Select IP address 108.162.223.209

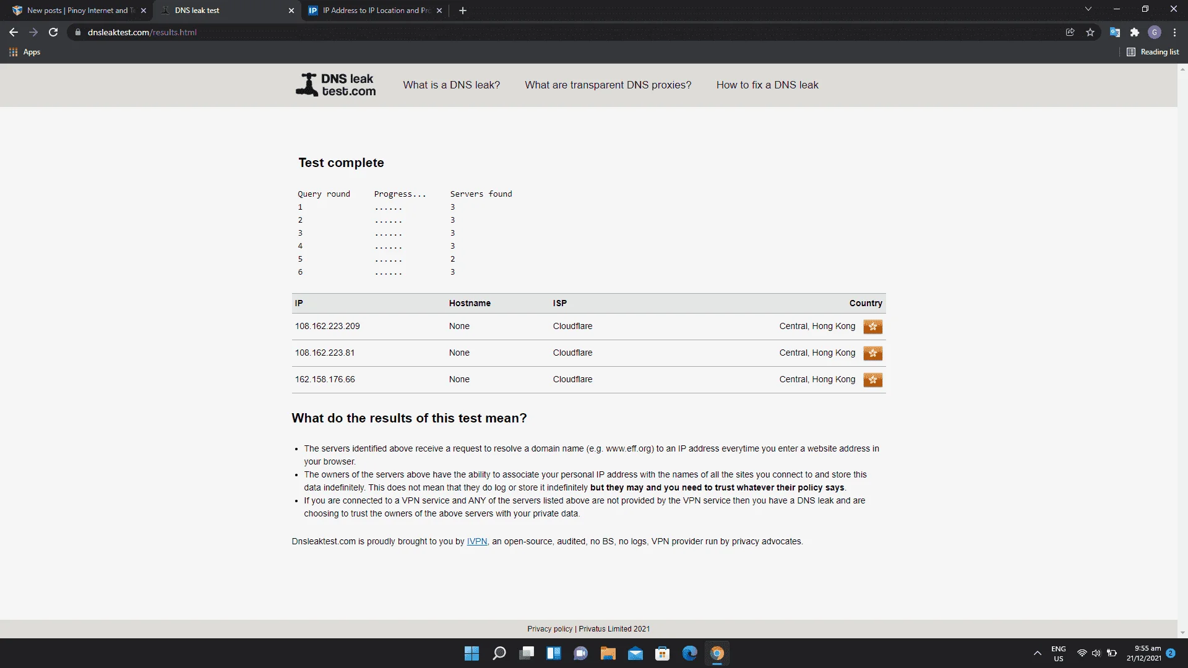pyautogui.click(x=327, y=327)
